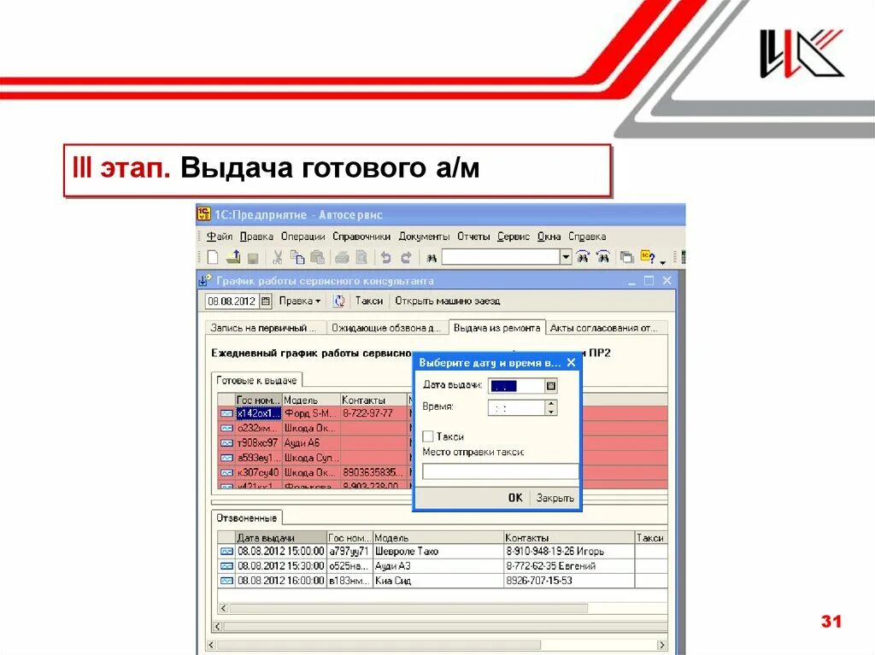The width and height of the screenshot is (875, 655).
Task: Open calendar picker for Дата выдачи
Action: click(x=551, y=385)
